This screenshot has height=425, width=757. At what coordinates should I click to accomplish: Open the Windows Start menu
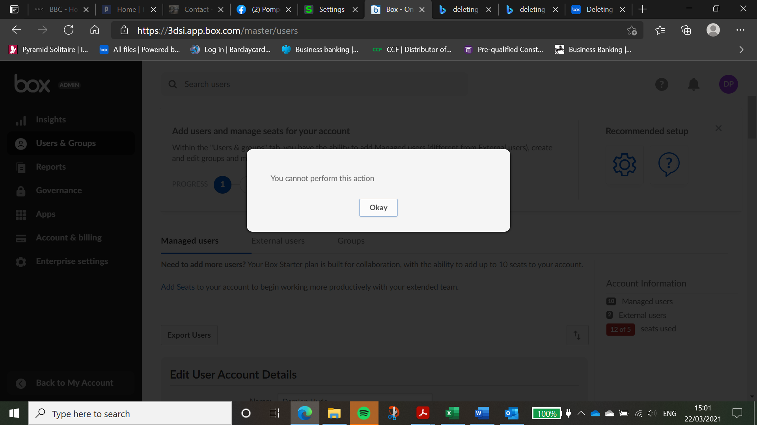[x=14, y=413]
